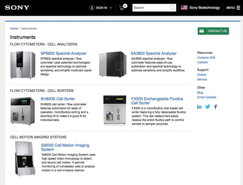The image size is (243, 185).
Task: Expand the Sign In dropdown arrow
Action: (x=111, y=8)
